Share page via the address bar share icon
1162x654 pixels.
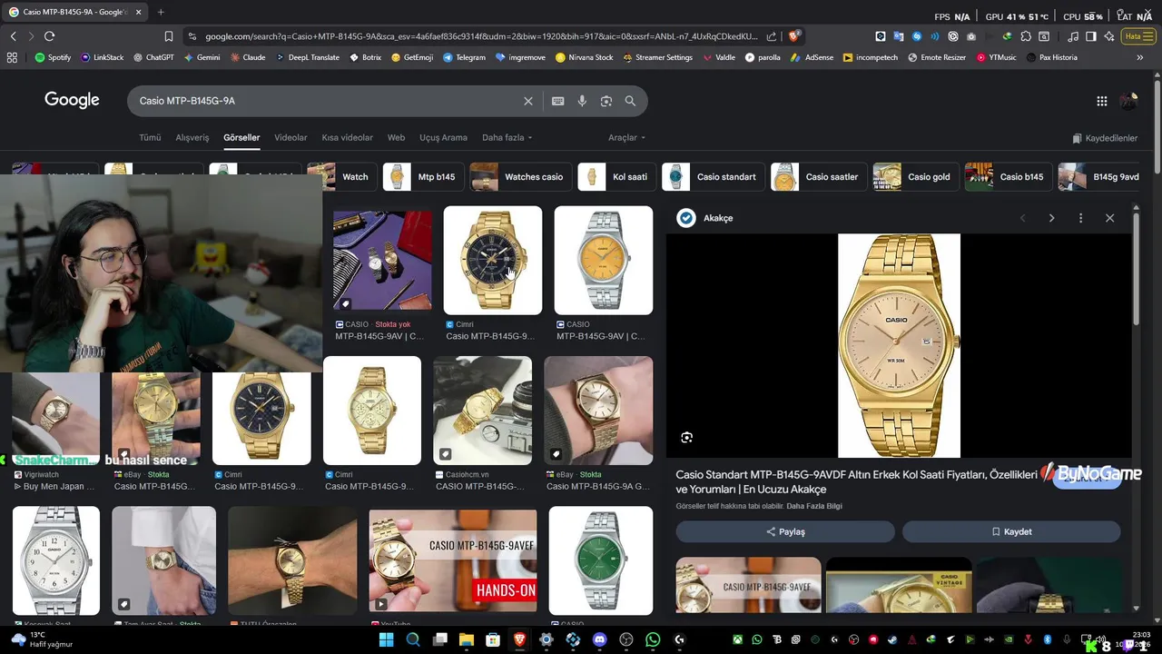tap(772, 36)
